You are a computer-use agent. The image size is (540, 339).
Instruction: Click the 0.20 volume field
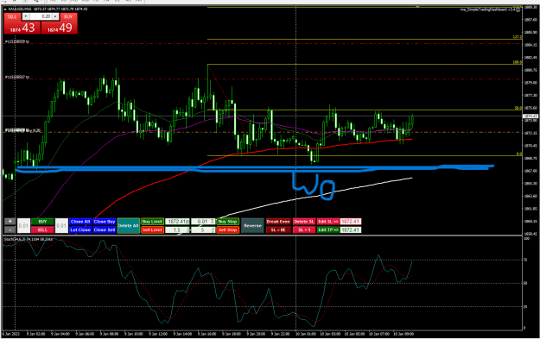click(41, 16)
